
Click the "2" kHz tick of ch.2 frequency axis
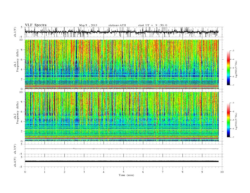tap(22, 132)
